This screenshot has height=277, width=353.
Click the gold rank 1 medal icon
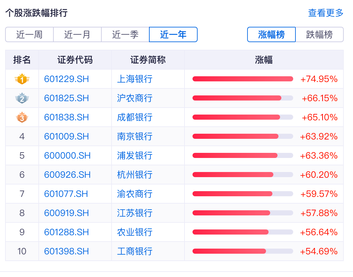(x=22, y=79)
